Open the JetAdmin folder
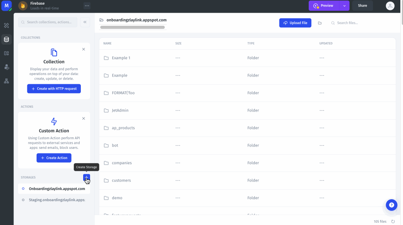Image resolution: width=403 pixels, height=225 pixels. 120,110
